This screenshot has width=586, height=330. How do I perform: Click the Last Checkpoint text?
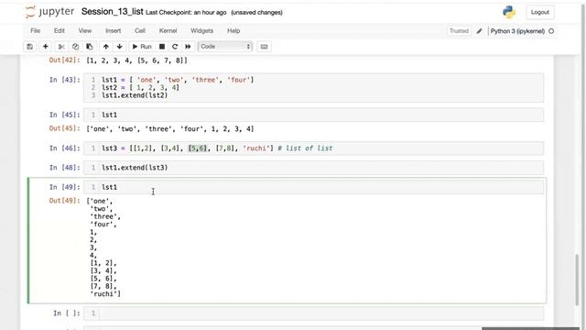(186, 12)
